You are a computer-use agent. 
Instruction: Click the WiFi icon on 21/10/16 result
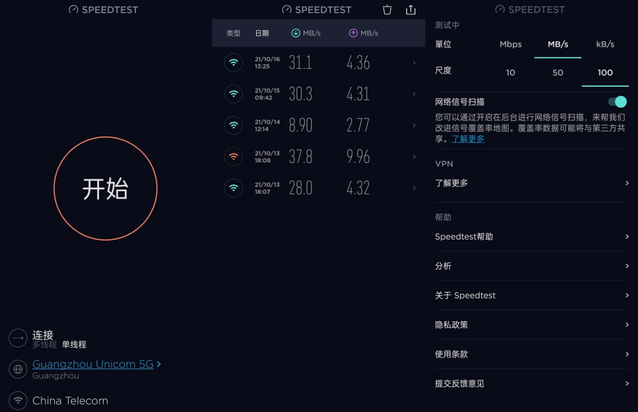(x=233, y=62)
